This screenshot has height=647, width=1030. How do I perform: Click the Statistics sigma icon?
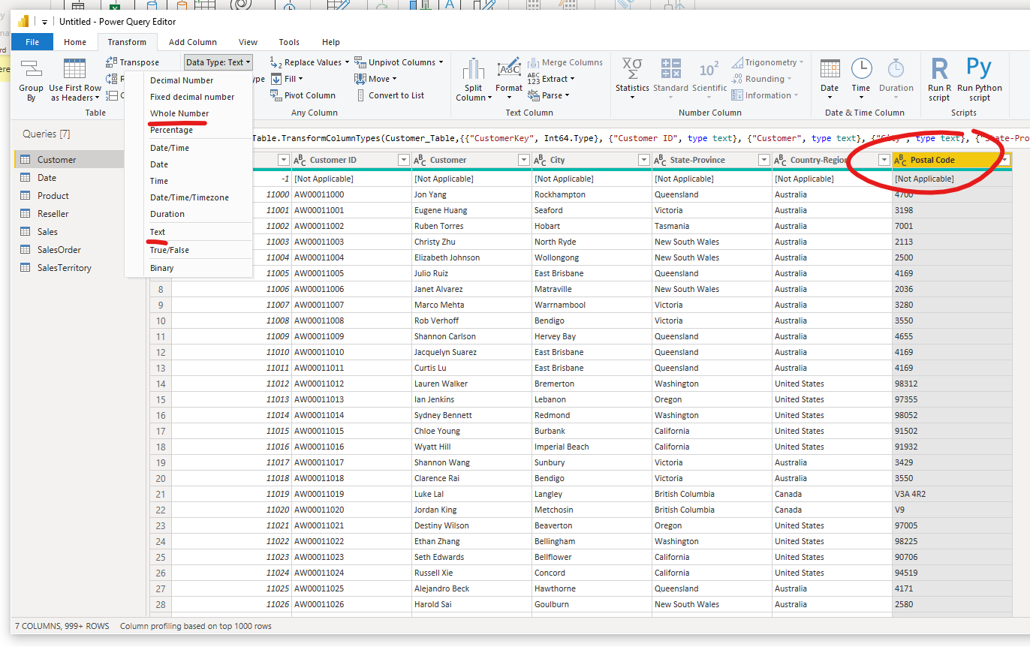pos(632,70)
